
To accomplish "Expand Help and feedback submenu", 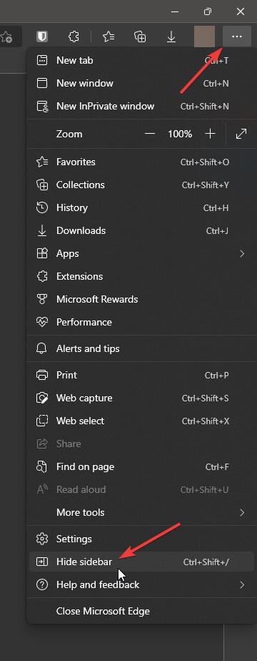I will [141, 584].
